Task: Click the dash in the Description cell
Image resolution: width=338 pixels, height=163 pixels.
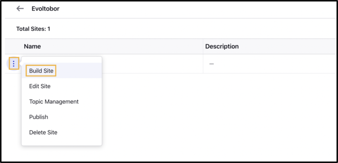Action: click(212, 64)
